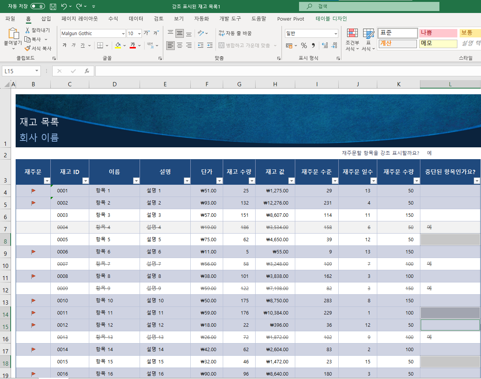Open Conditional Formatting (조건부 서식)
Viewport: 481px width, 379px height.
[352, 39]
